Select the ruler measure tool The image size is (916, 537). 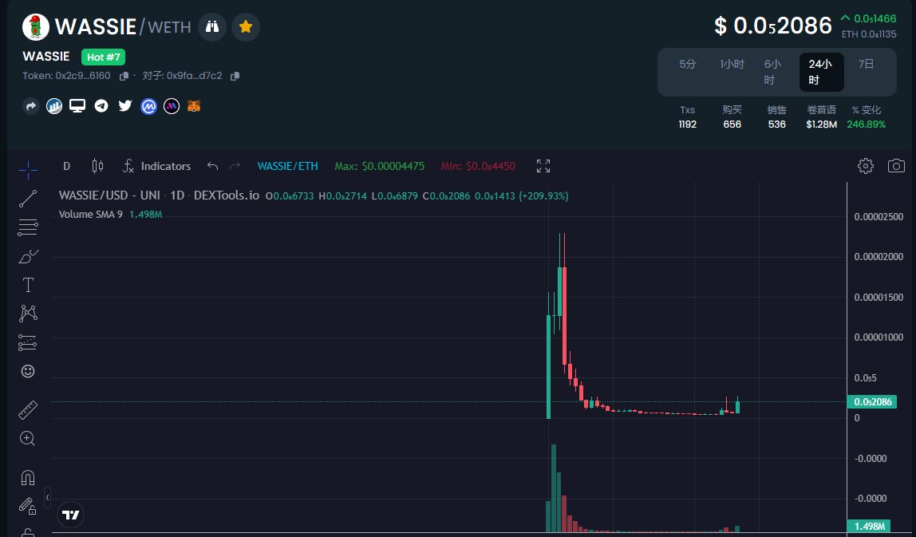tap(27, 409)
